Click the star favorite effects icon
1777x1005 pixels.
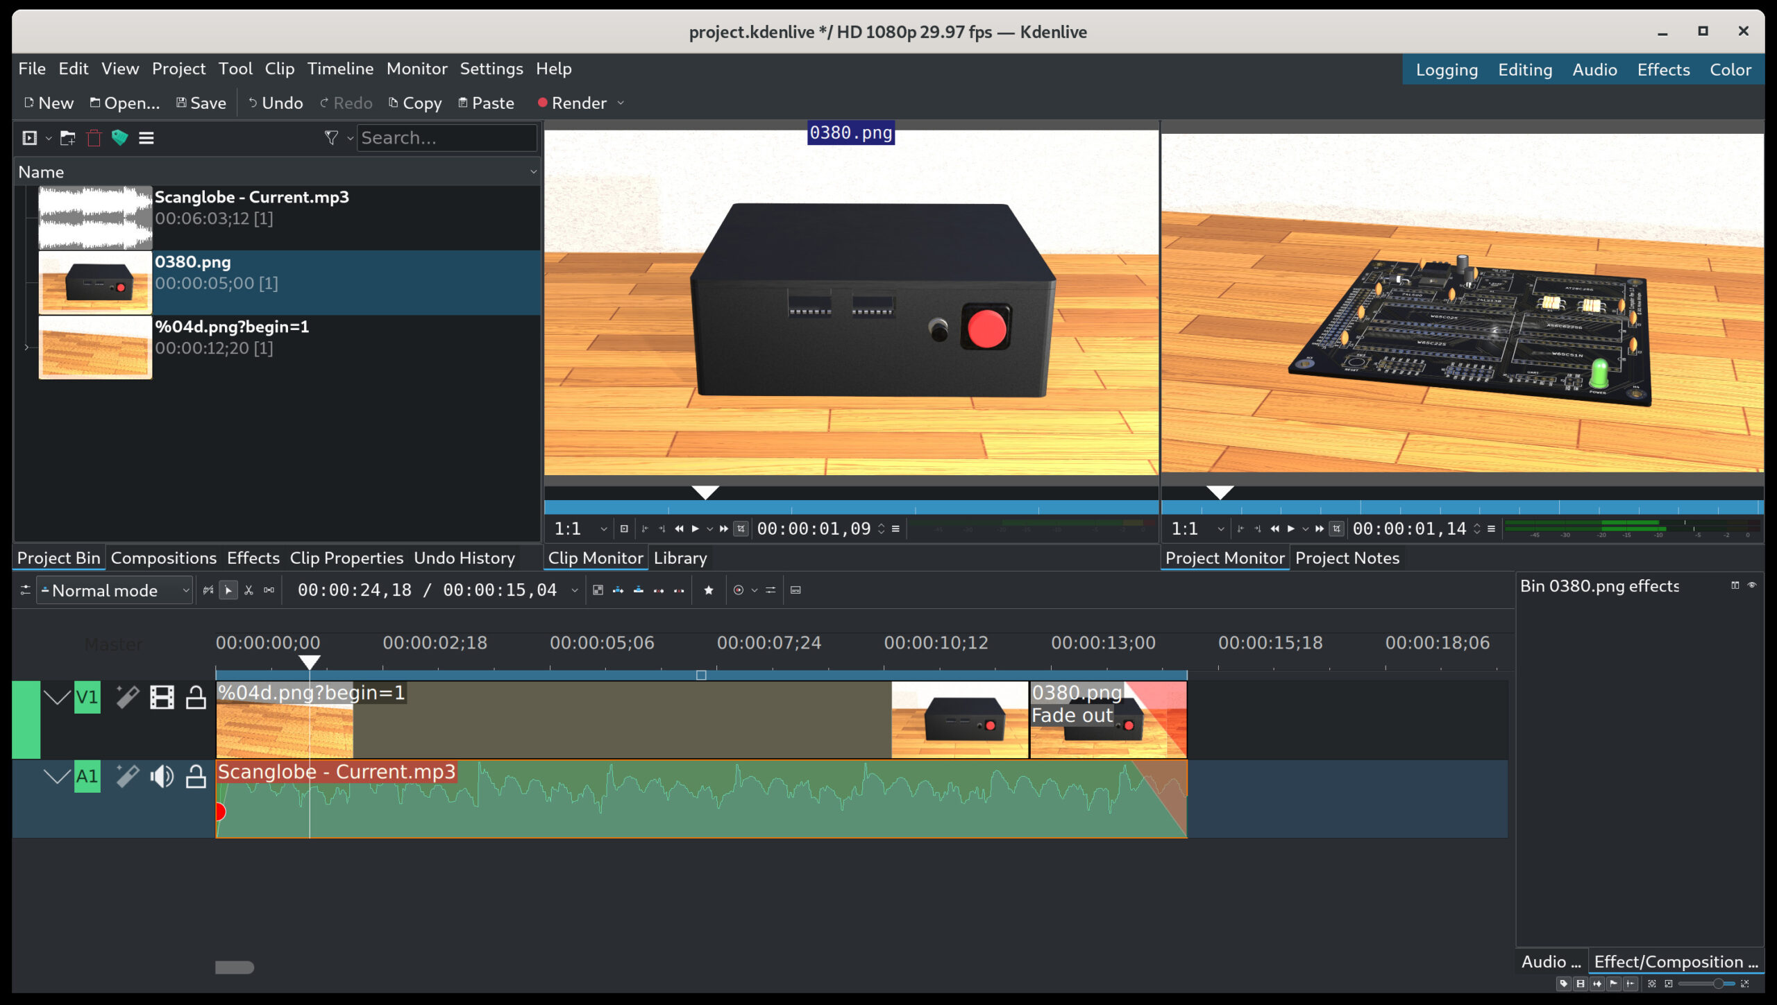pos(708,590)
